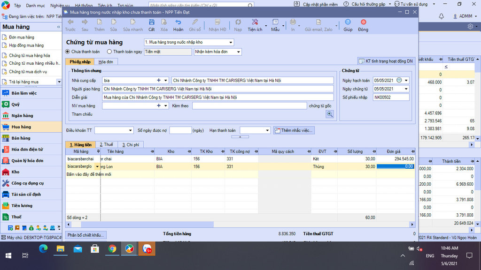Click the Gửi email, Zalo icon

[318, 22]
